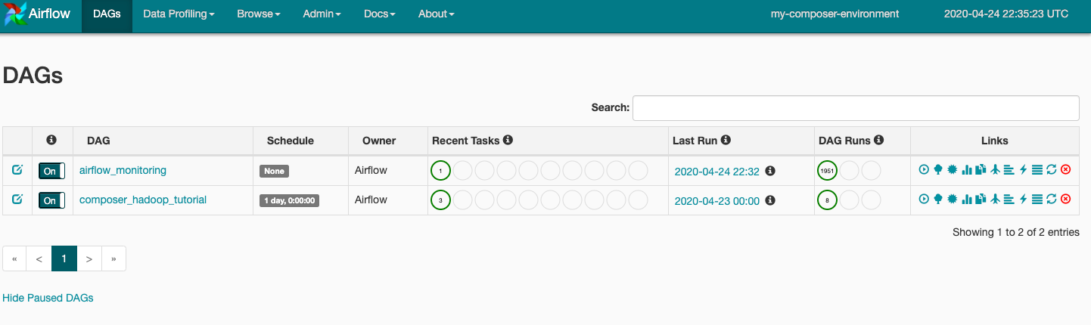Select the DAGs tab in navbar
Image resolution: width=1091 pixels, height=325 pixels.
click(x=107, y=14)
